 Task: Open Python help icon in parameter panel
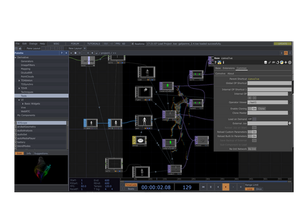point(219,62)
